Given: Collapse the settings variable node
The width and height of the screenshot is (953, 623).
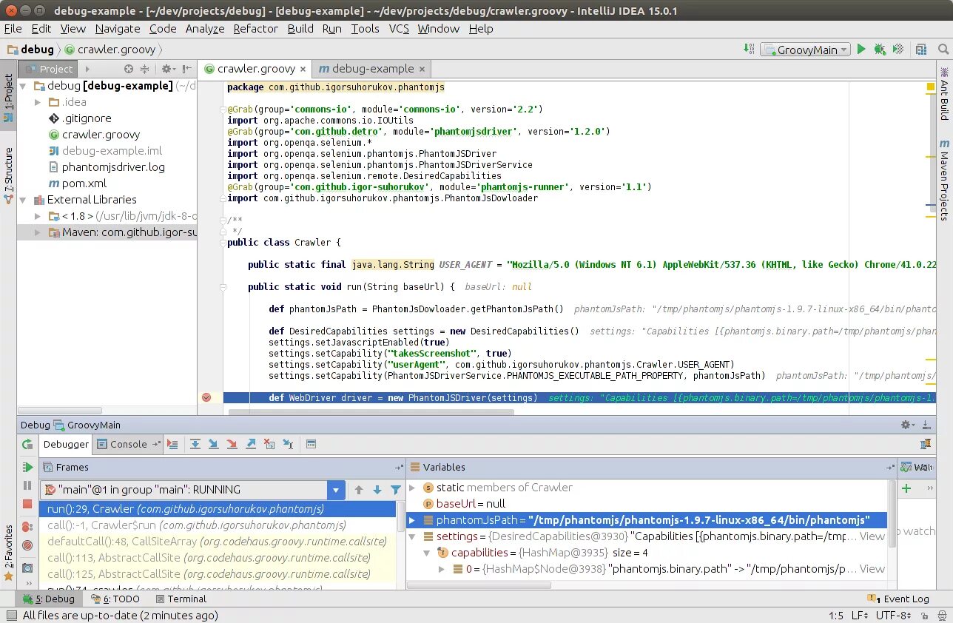Looking at the screenshot, I should 413,536.
